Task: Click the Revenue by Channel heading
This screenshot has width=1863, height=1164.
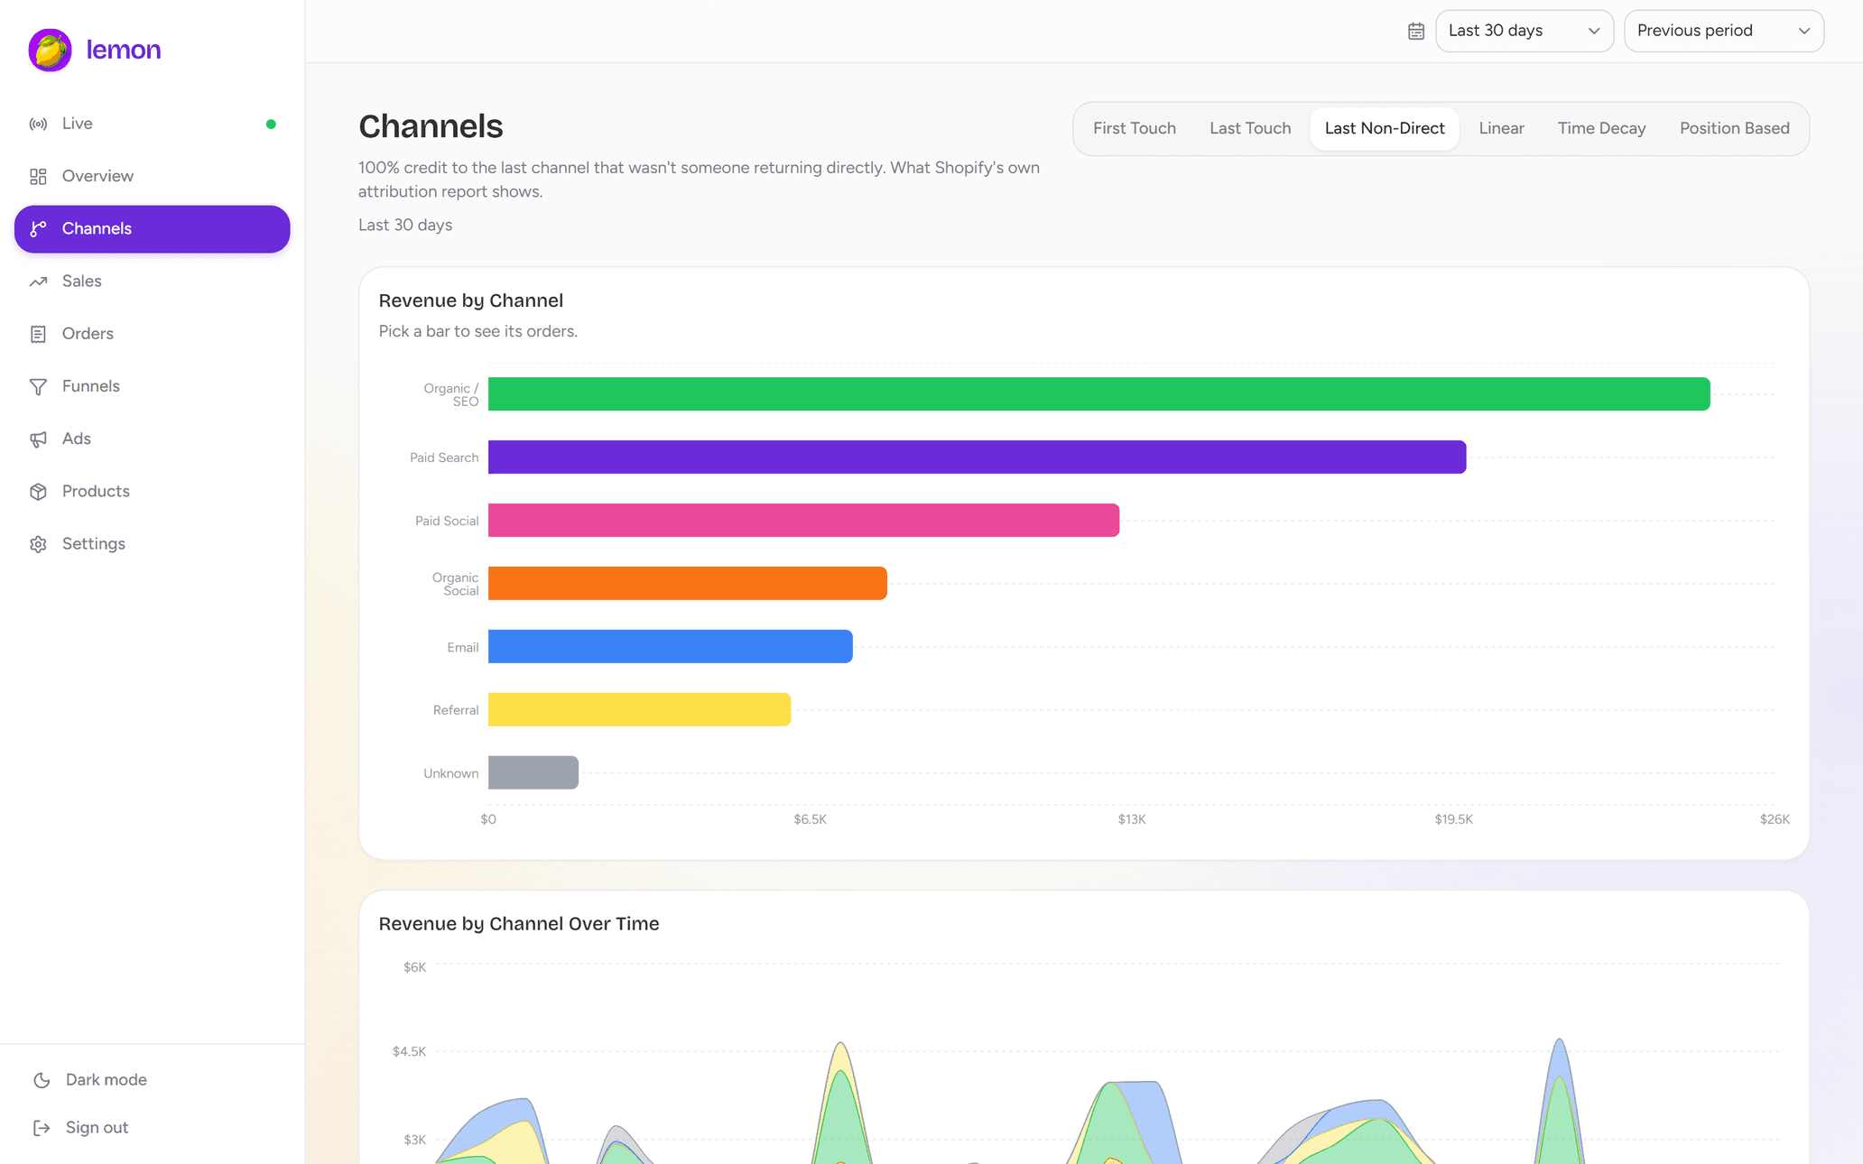Action: [471, 300]
